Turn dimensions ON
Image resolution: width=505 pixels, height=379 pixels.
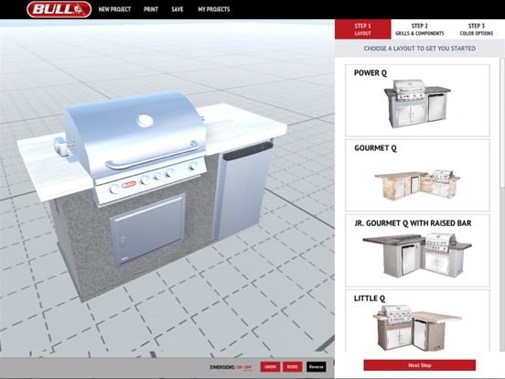coord(240,367)
